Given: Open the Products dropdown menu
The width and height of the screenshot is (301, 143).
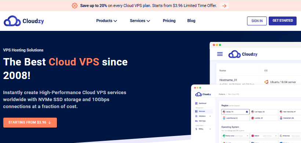Looking at the screenshot, I should 106,21.
